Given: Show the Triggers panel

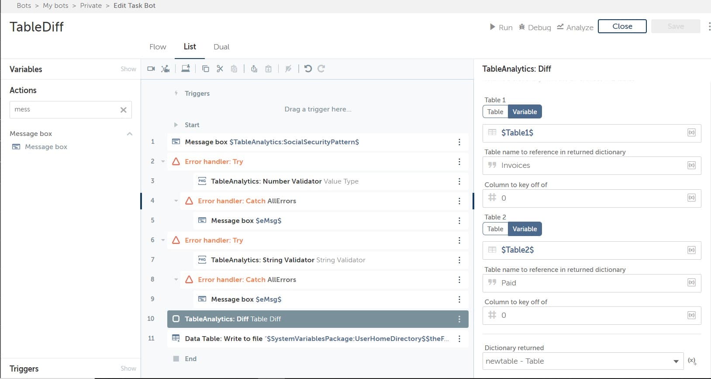Looking at the screenshot, I should pyautogui.click(x=128, y=369).
